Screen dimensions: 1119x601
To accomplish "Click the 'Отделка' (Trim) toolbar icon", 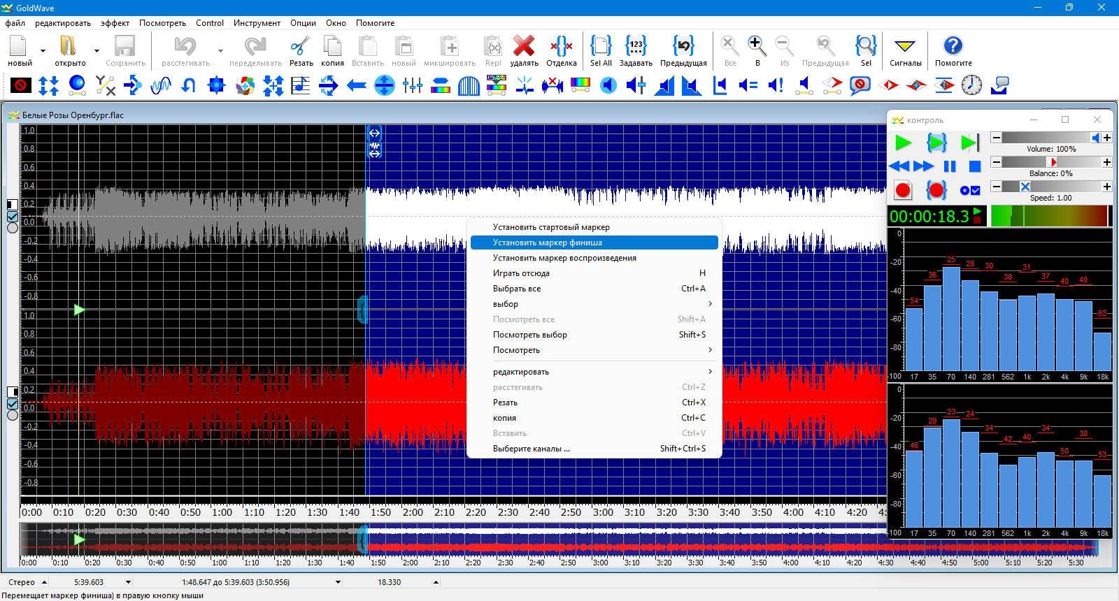I will [561, 47].
